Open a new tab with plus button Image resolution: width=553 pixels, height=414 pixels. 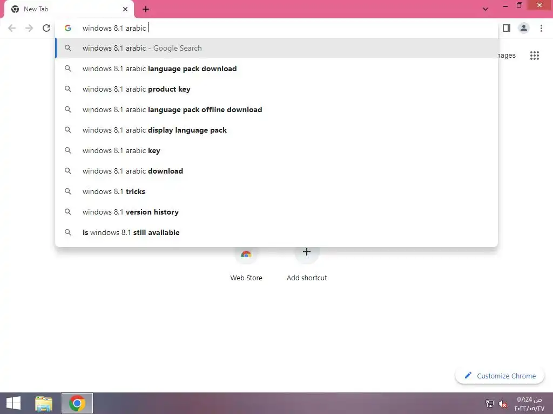point(146,9)
